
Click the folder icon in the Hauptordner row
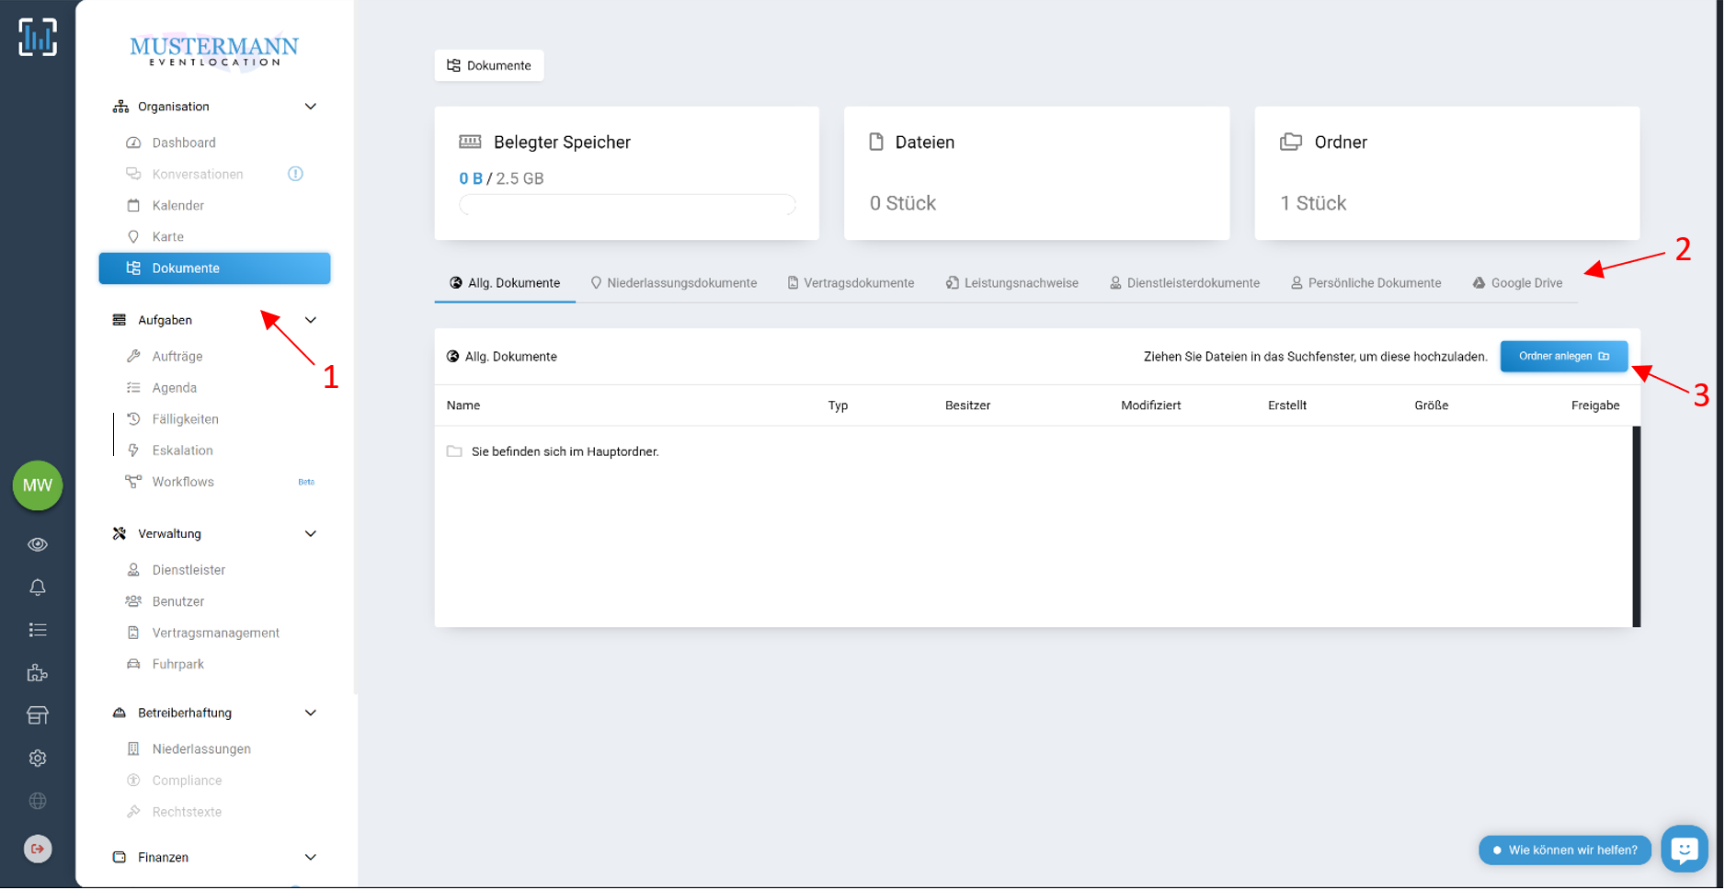(454, 451)
